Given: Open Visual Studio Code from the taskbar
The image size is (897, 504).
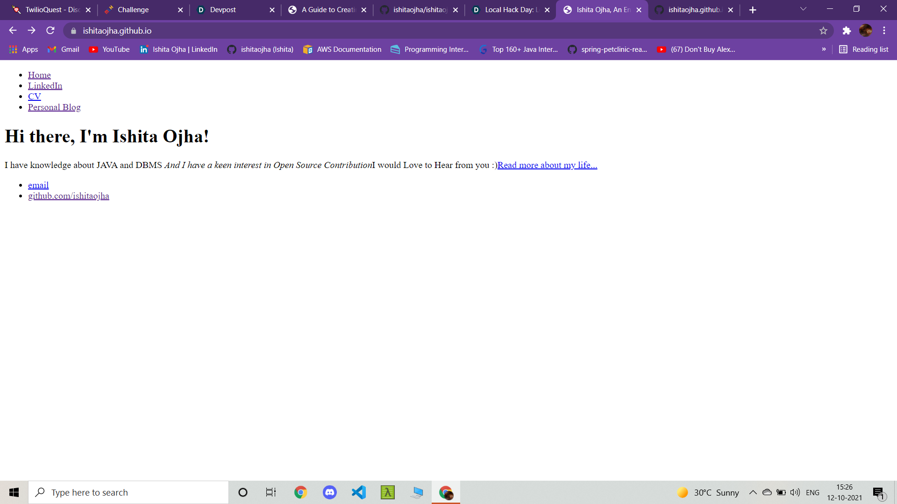Looking at the screenshot, I should click(359, 492).
